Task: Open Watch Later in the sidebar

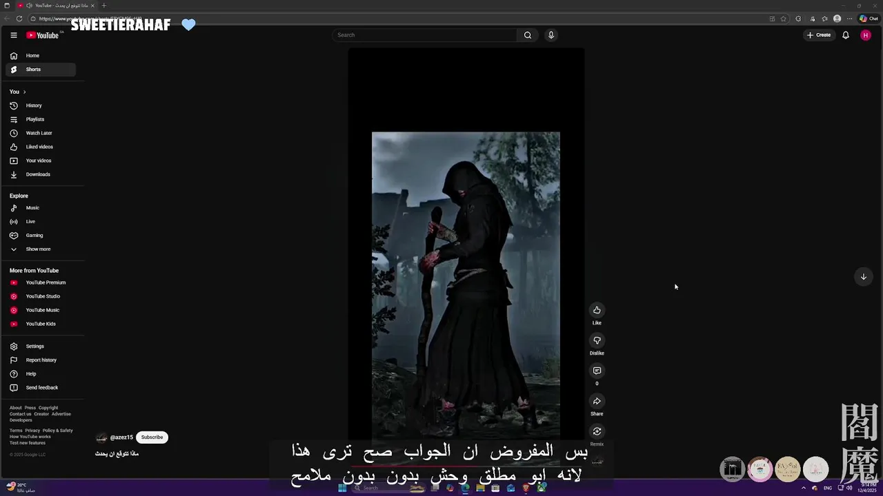Action: pos(41,133)
